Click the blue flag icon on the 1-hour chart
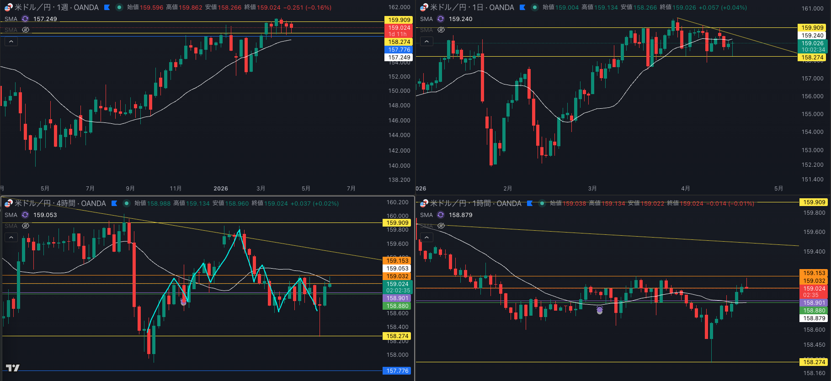The image size is (831, 381). [x=530, y=203]
